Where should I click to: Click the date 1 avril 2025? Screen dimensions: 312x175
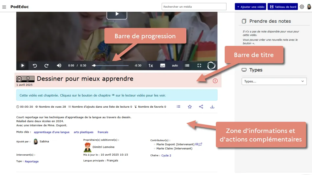(x=24, y=85)
